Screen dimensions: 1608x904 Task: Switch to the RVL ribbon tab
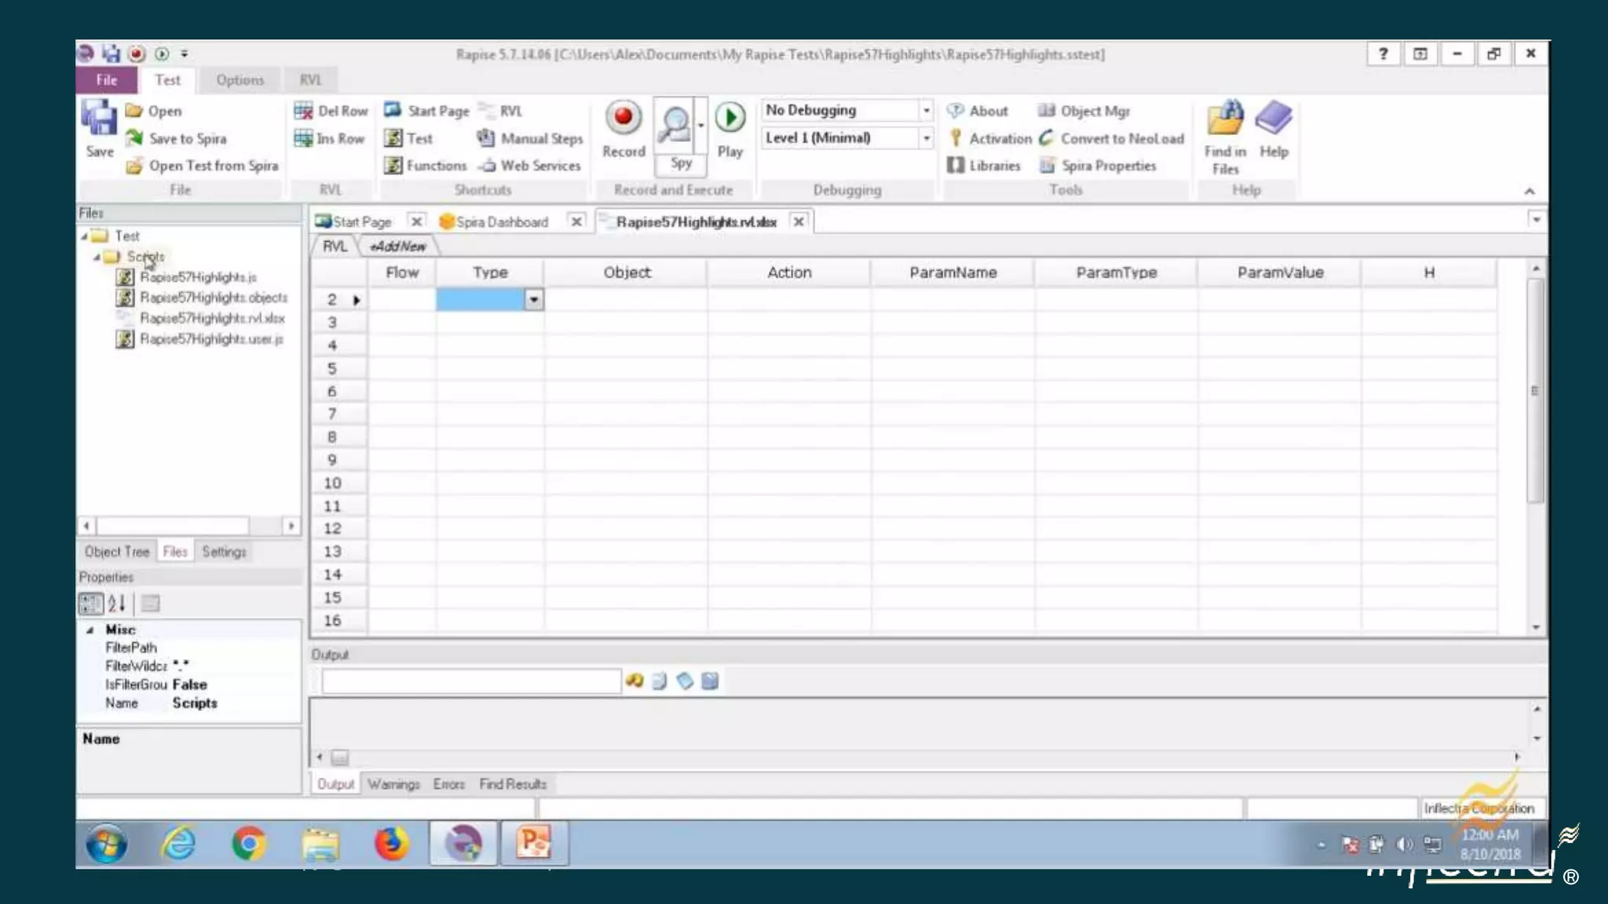point(311,80)
